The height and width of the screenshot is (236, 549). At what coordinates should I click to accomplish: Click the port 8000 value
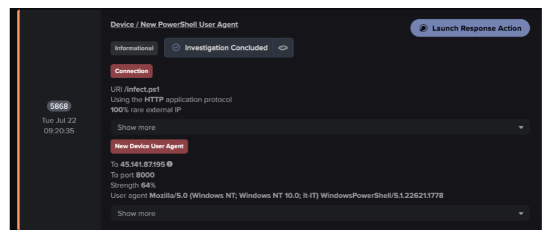pyautogui.click(x=145, y=175)
